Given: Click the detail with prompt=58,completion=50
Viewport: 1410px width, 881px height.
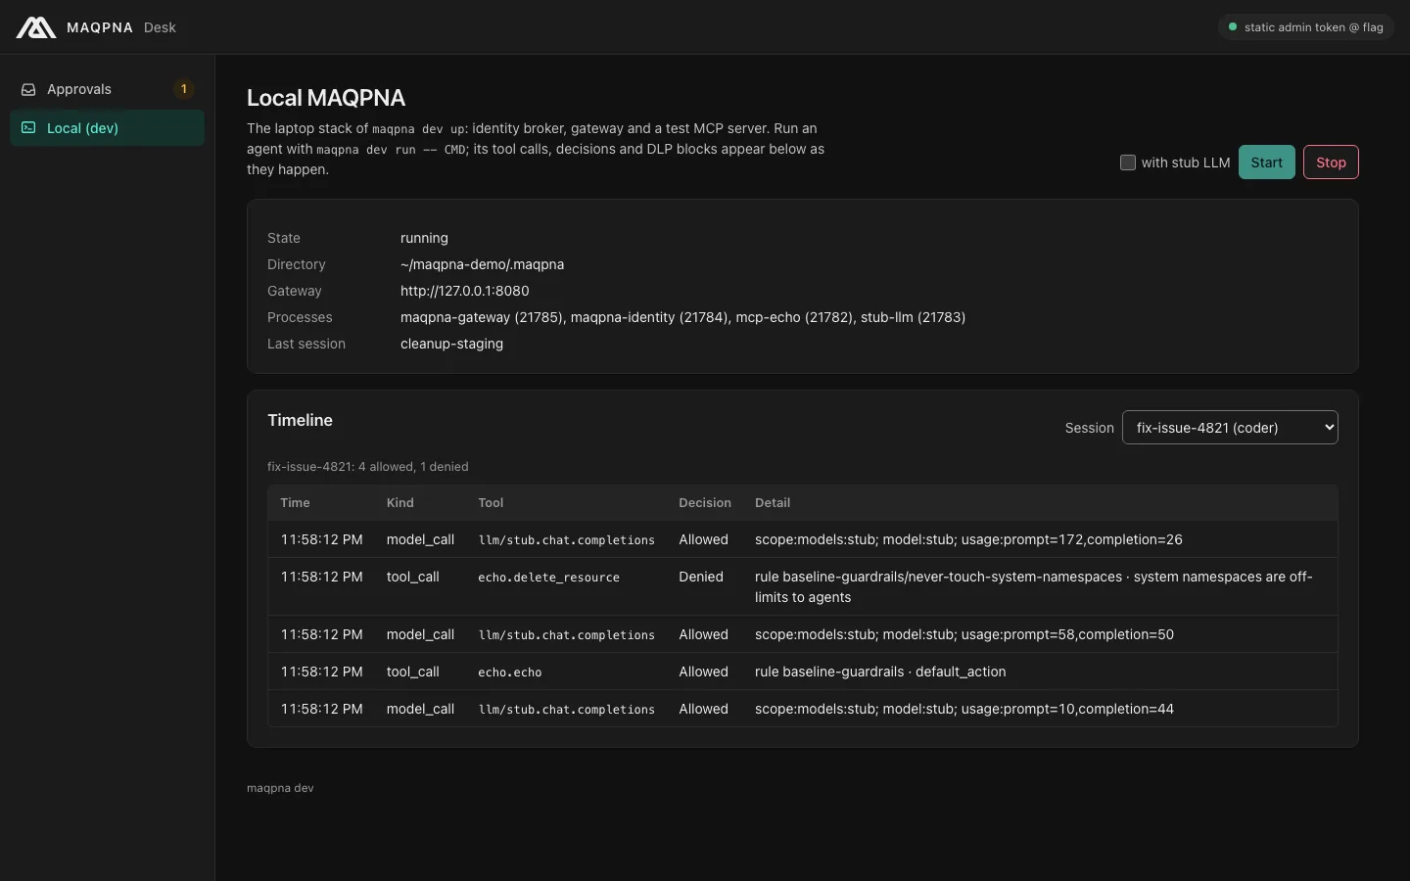Looking at the screenshot, I should 964,634.
